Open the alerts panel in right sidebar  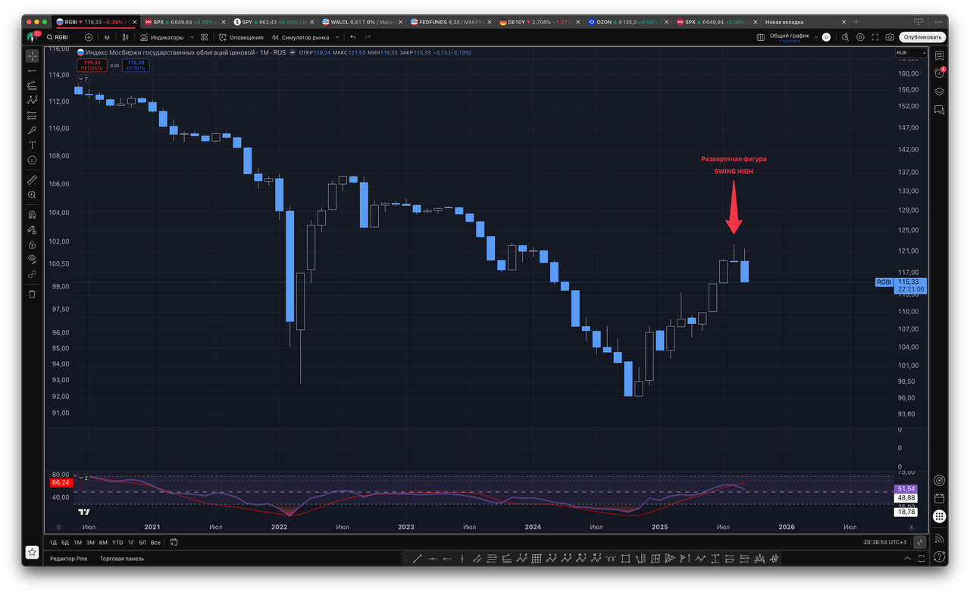(940, 73)
